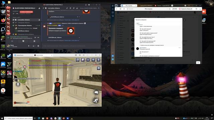
Task: Switch to Мессенджер browser tab
Action: (129, 6)
